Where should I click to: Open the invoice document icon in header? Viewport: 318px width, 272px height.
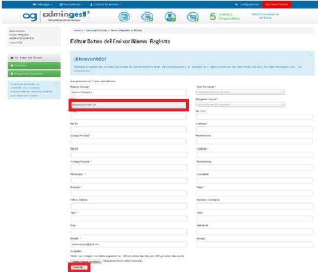[124, 17]
